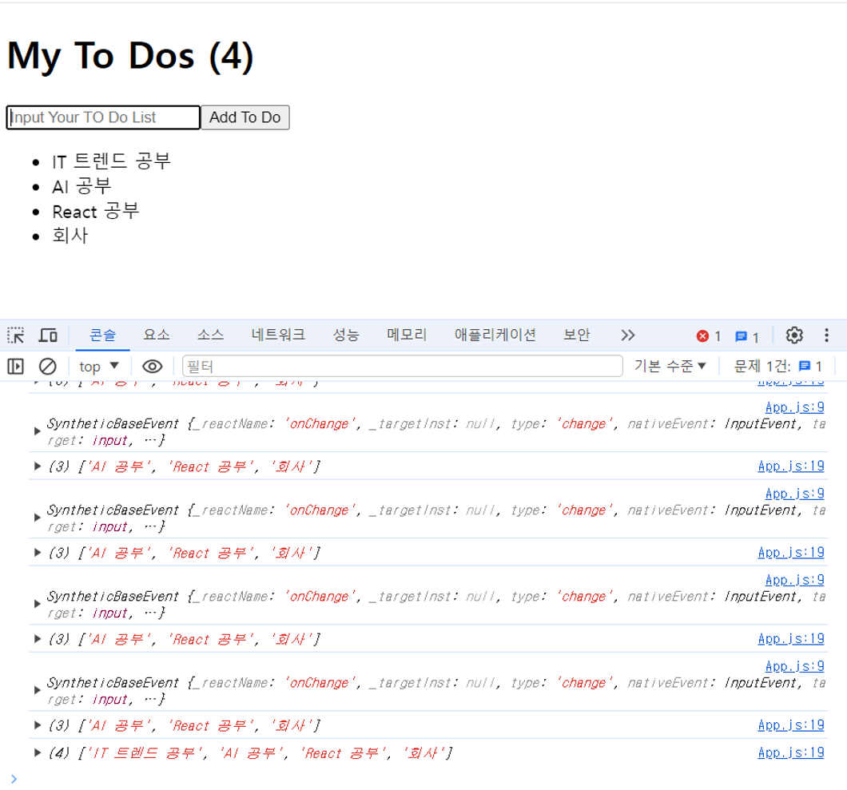The image size is (847, 790).
Task: Toggle the device toolbar icon
Action: [48, 335]
